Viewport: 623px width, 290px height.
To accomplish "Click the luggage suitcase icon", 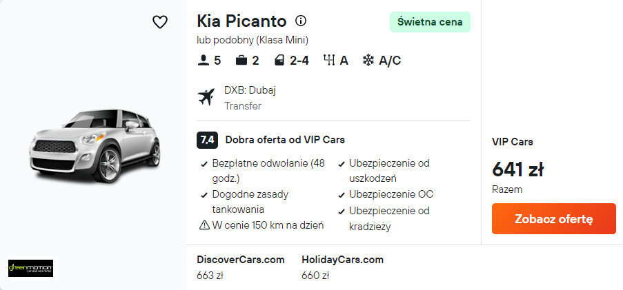I will pos(241,61).
